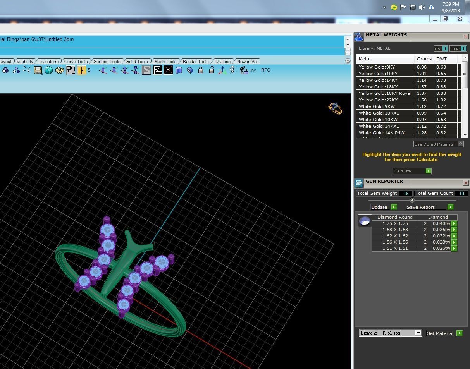Click the gear-shaped toolbar icon
The width and height of the screenshot is (470, 369).
pos(60,70)
